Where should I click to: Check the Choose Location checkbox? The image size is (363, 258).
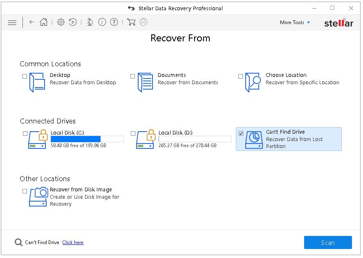240,76
